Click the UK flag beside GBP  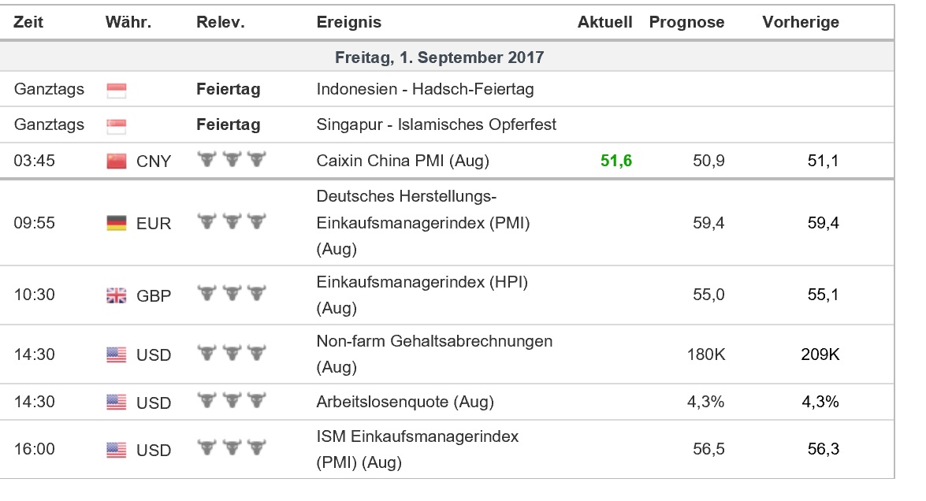(116, 296)
